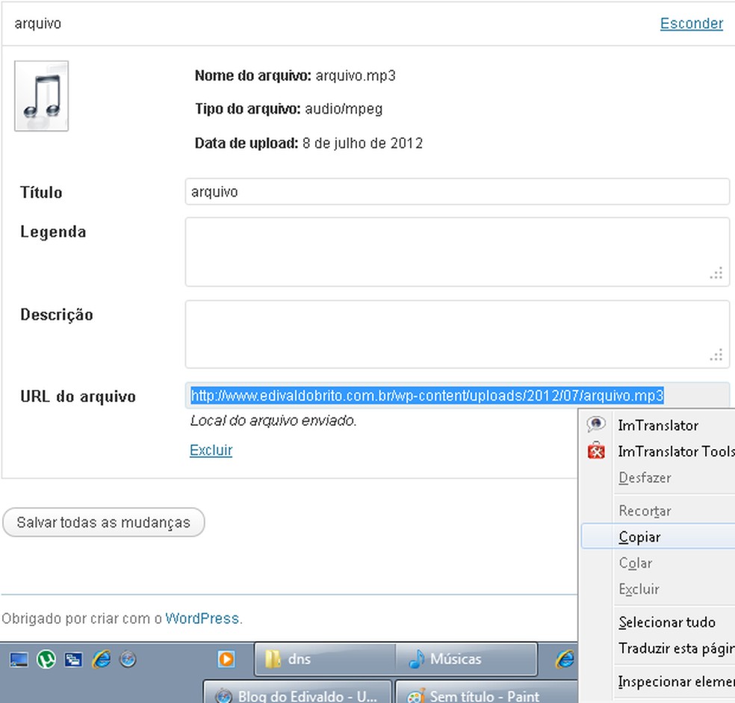
Task: Select Recortar in the context menu
Action: click(x=658, y=511)
